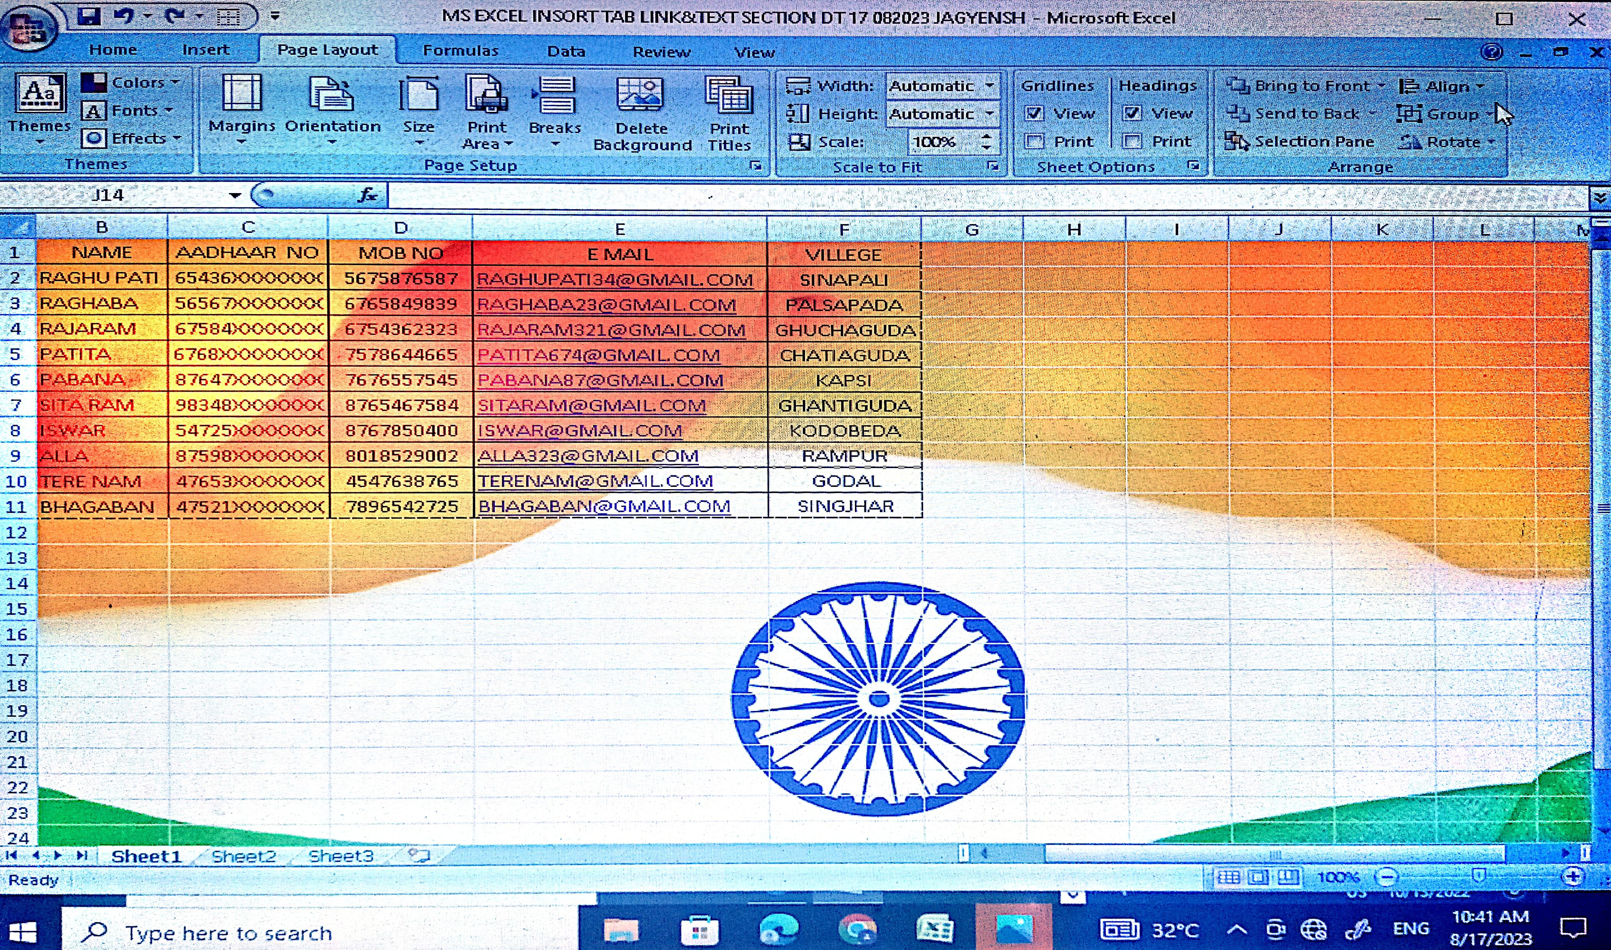Enable Headings Print checkbox
Image resolution: width=1611 pixels, height=950 pixels.
[1132, 141]
